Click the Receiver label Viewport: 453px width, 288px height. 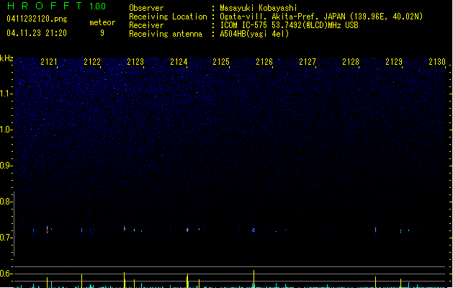point(146,25)
